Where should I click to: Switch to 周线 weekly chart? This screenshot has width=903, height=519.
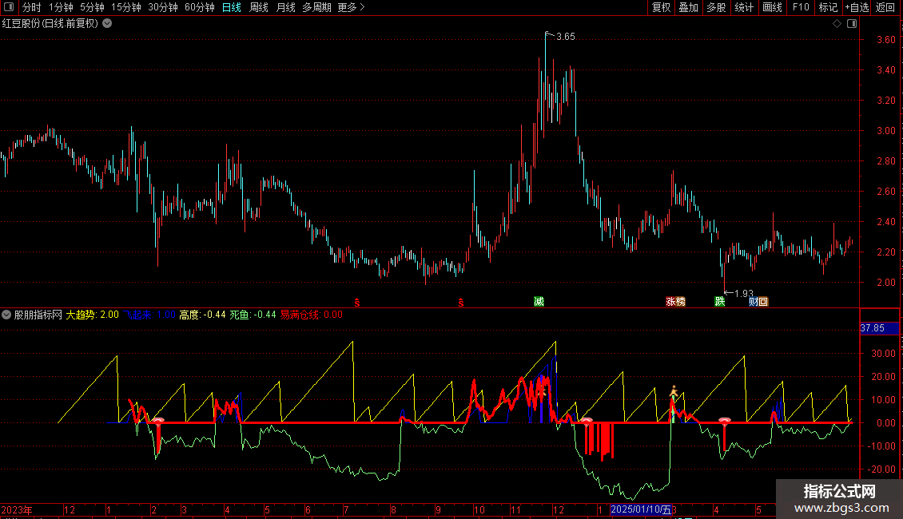click(x=259, y=7)
